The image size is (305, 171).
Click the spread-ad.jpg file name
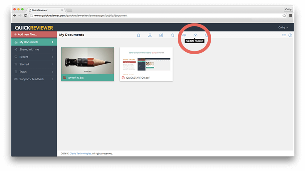click(76, 78)
